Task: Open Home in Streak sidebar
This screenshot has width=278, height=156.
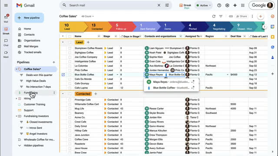Action: coord(27,29)
